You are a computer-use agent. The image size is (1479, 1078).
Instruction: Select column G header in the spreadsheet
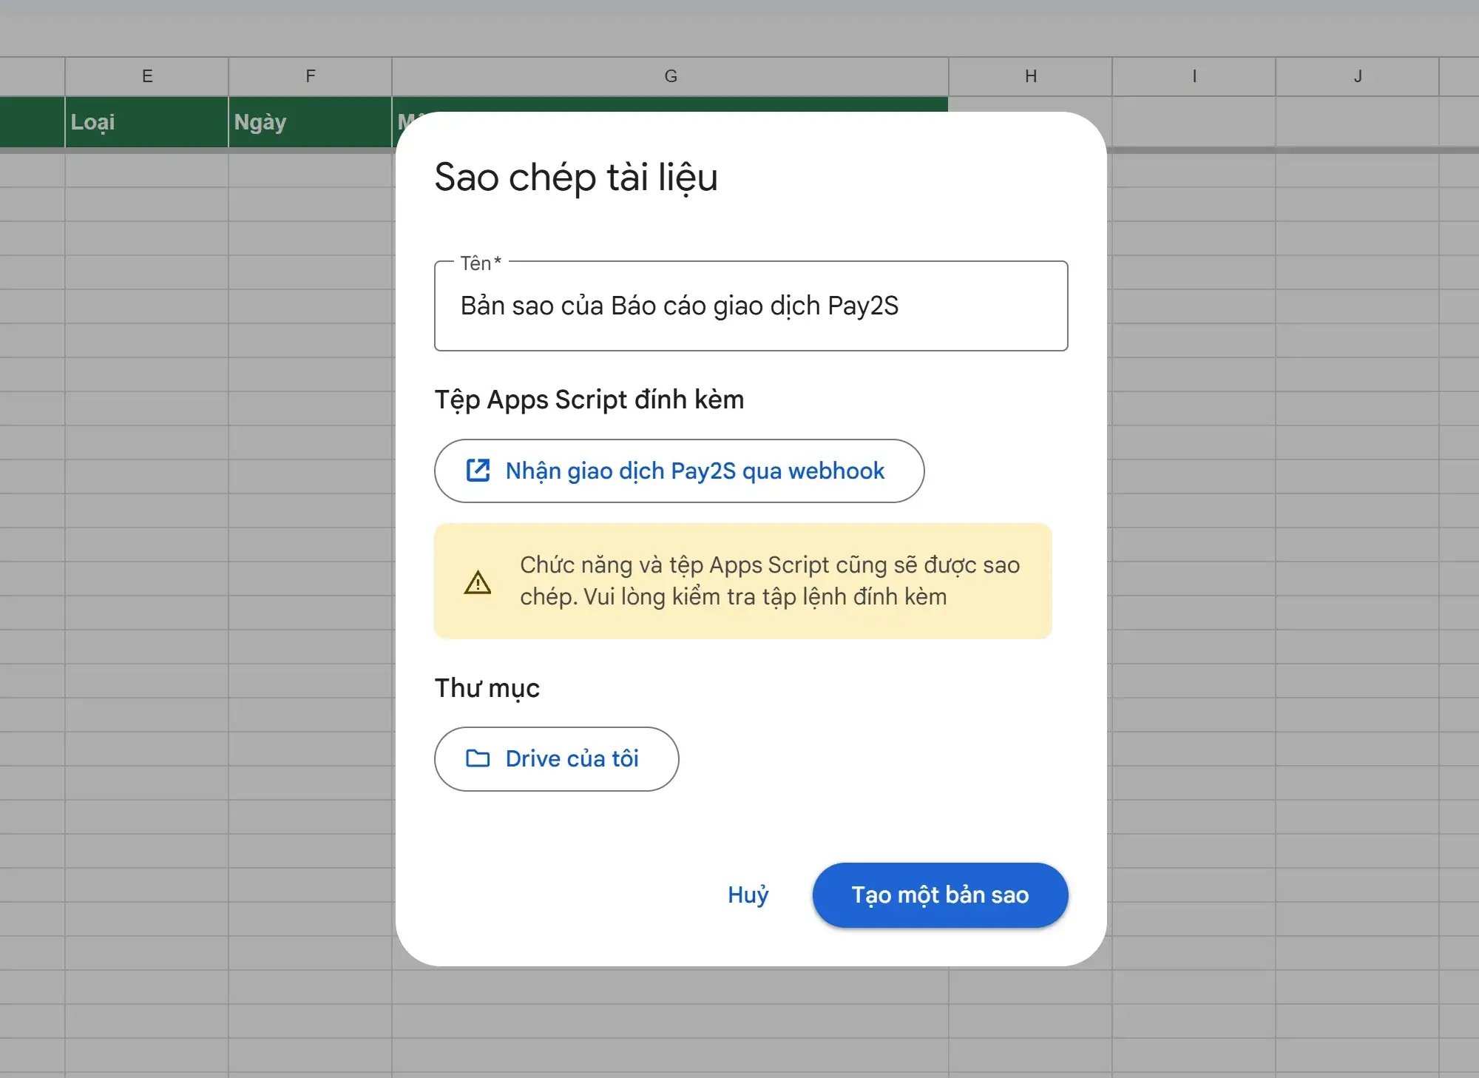[x=671, y=76]
